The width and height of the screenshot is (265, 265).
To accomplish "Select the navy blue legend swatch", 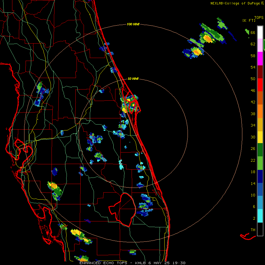I will click(260, 176).
